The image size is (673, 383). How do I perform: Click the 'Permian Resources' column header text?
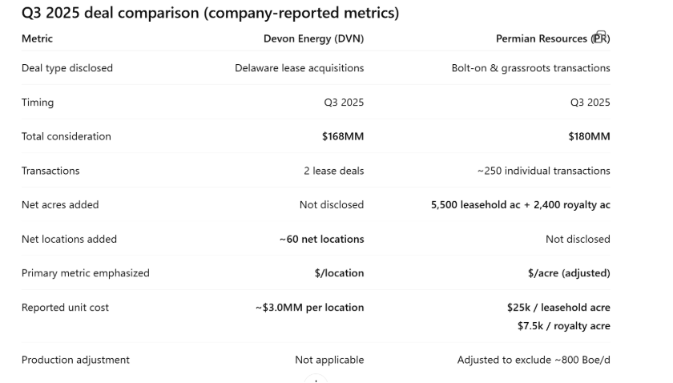542,38
